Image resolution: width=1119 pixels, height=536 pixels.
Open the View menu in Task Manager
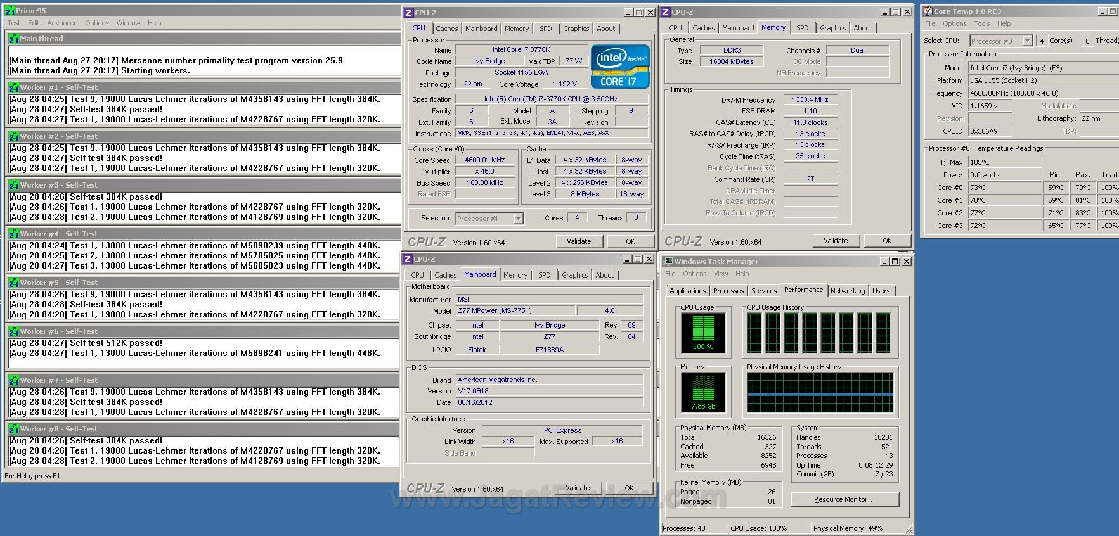pos(721,274)
